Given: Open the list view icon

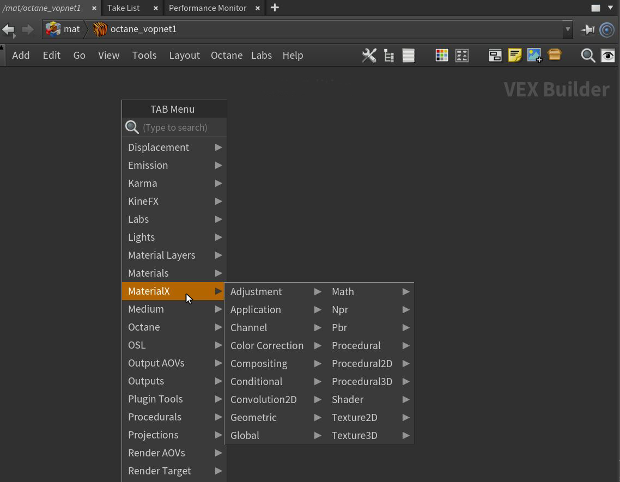Looking at the screenshot, I should (x=409, y=56).
